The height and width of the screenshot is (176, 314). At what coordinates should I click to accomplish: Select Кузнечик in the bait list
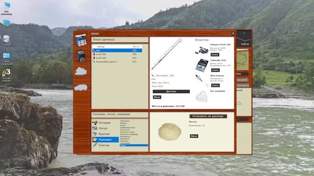click(x=125, y=130)
